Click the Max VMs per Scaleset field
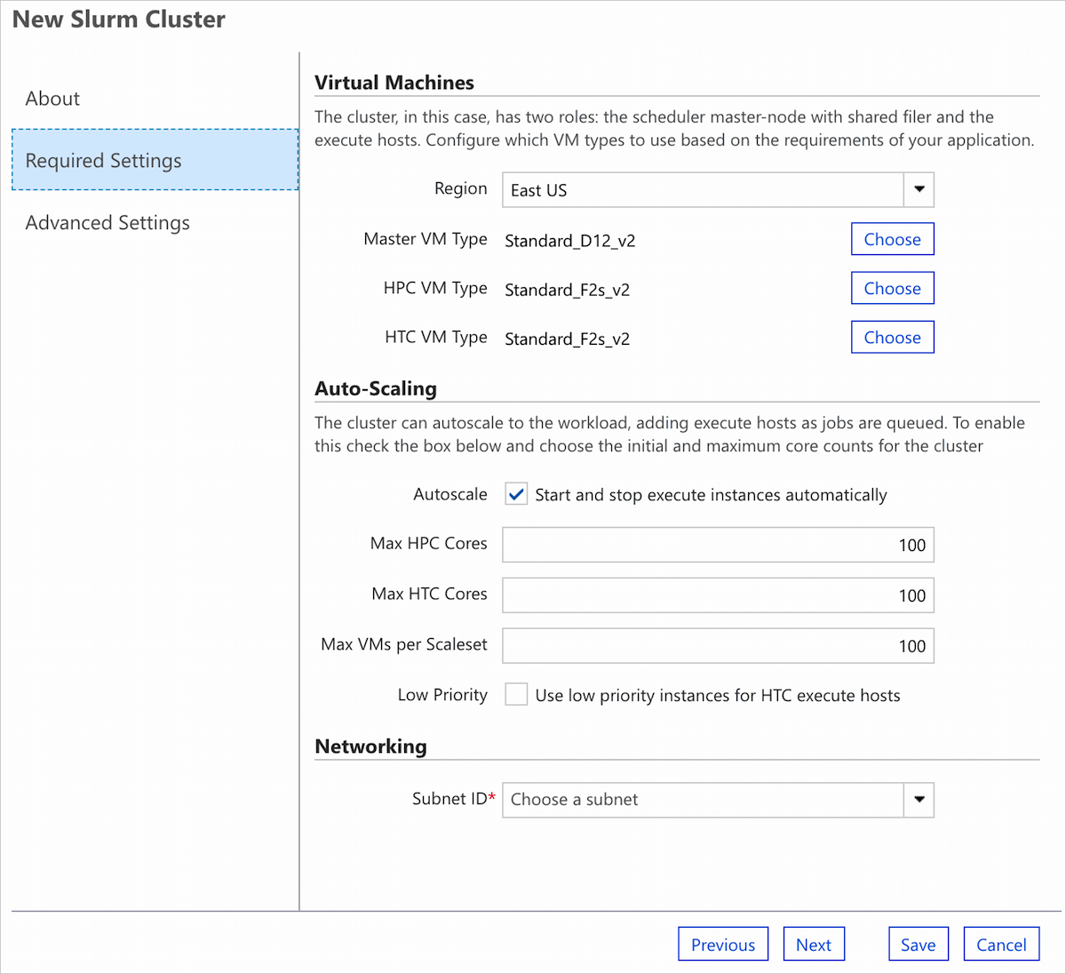Screen dimensions: 1066x974 (717, 646)
